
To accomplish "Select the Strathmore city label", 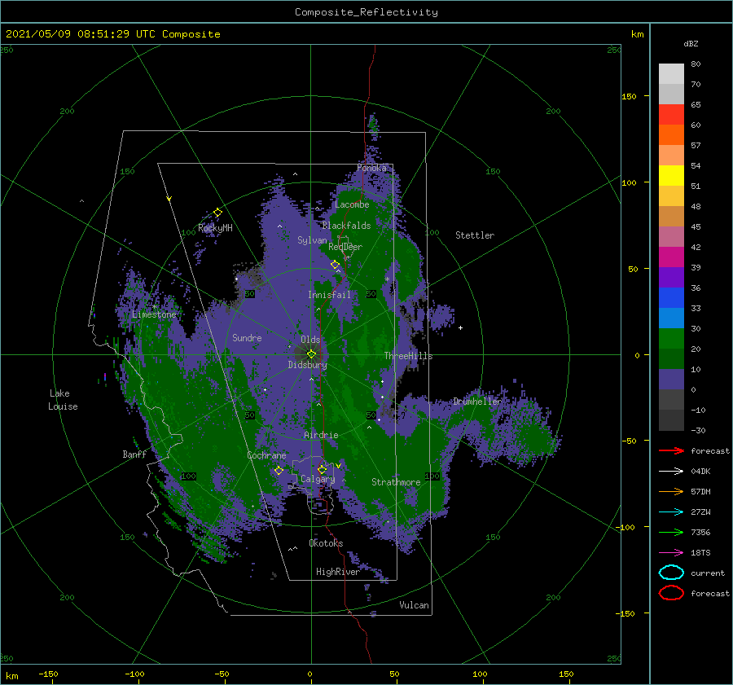I will 396,482.
